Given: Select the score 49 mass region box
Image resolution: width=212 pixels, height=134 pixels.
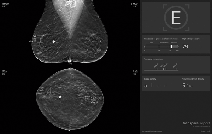Looking at the screenshot, I should (88, 99).
